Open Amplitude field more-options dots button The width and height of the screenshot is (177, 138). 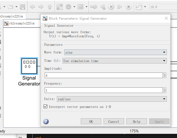[x=165, y=75]
